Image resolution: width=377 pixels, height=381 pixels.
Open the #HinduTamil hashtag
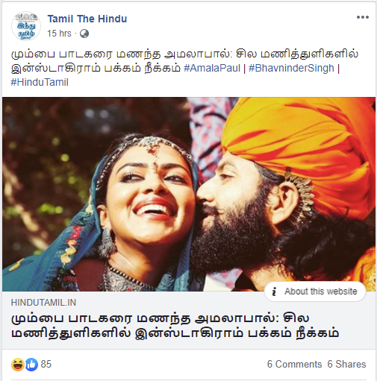pos(40,82)
